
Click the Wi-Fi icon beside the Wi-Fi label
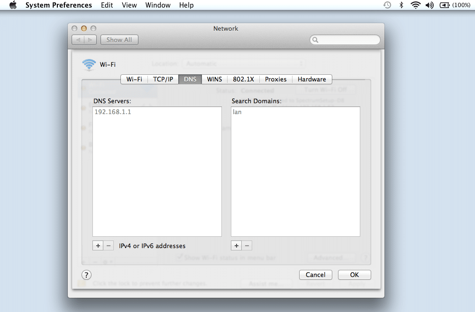point(89,64)
